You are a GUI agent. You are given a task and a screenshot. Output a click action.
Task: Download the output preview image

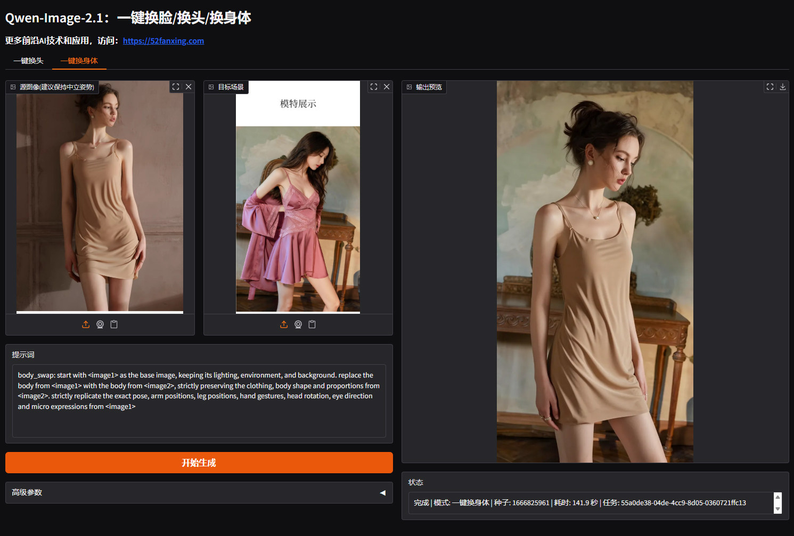(x=783, y=87)
